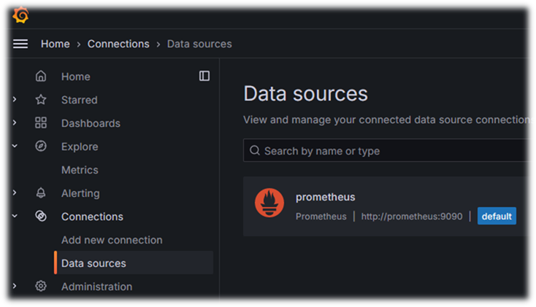Image resolution: width=536 pixels, height=307 pixels.
Task: Go to Home breadcrumb link
Action: pos(55,44)
